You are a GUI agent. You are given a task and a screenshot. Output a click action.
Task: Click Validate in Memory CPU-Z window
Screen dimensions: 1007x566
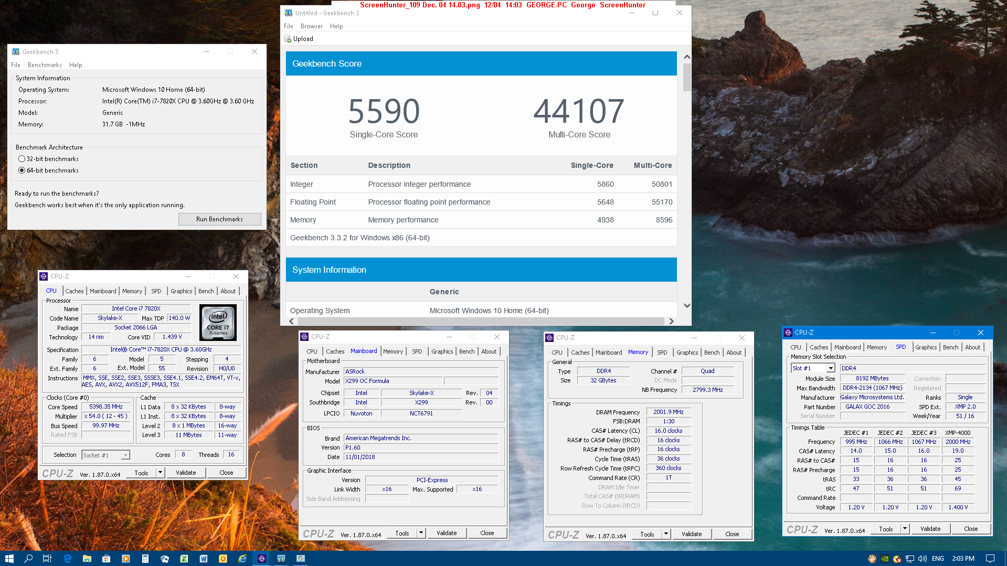click(691, 534)
